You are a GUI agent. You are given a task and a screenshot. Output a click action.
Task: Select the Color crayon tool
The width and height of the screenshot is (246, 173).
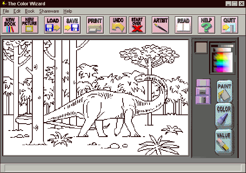point(224,116)
